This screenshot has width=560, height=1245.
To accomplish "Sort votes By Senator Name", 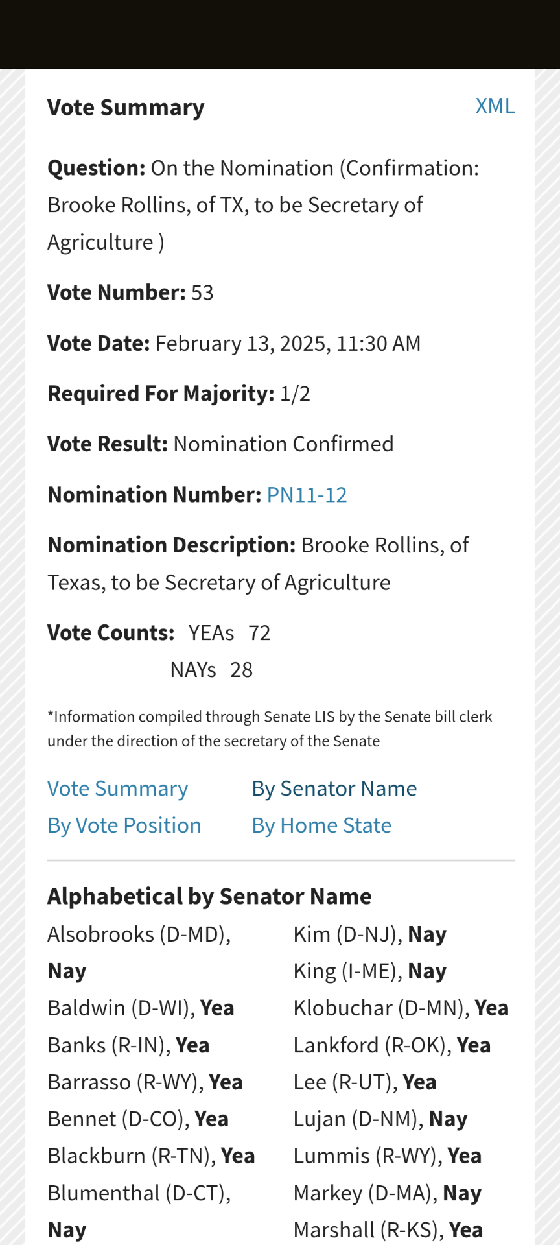I will (x=334, y=788).
